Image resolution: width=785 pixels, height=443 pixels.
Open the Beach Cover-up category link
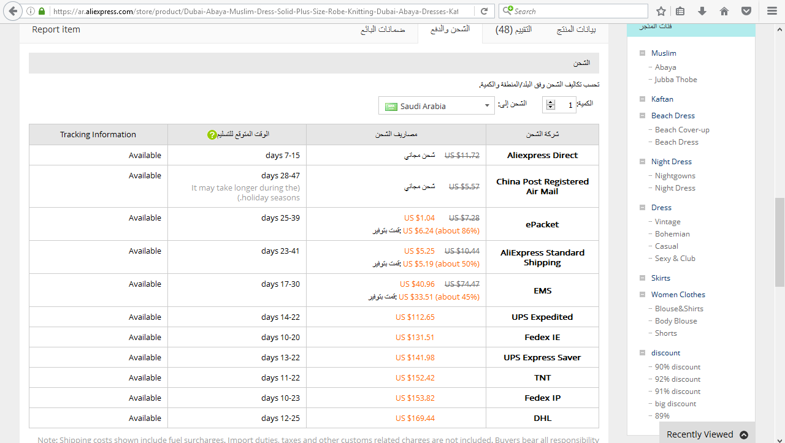[682, 130]
